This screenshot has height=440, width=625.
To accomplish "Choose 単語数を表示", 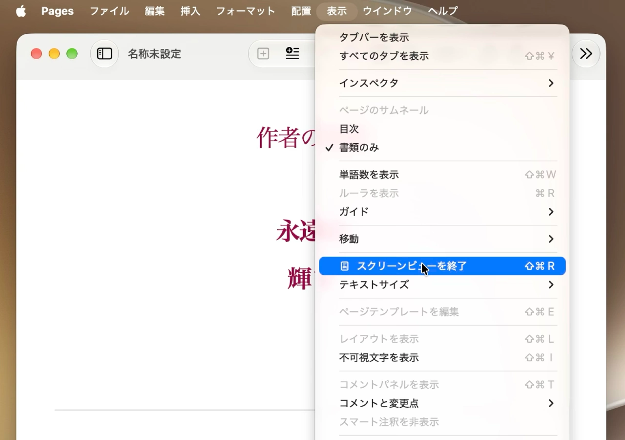I will 442,175.
